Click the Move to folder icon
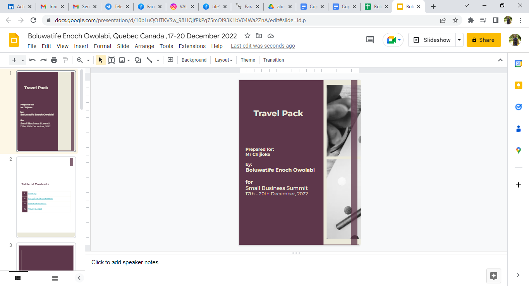This screenshot has width=529, height=286. coord(259,36)
